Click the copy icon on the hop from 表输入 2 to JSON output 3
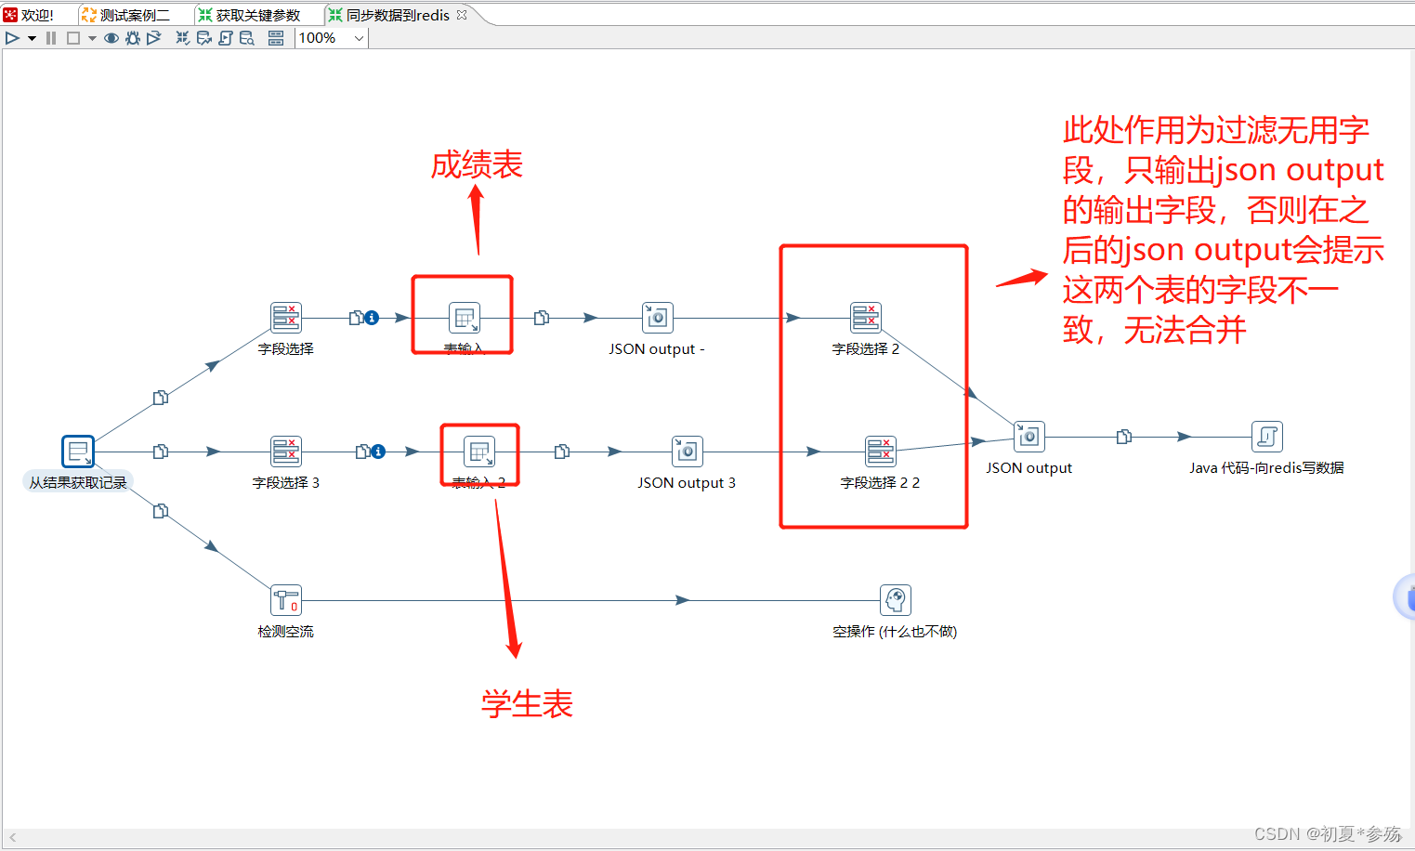1415x851 pixels. (x=562, y=452)
